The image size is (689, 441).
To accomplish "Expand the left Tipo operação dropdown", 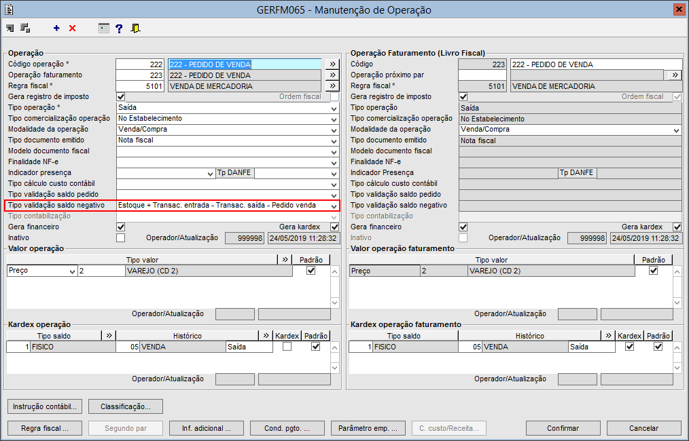I will coord(334,108).
